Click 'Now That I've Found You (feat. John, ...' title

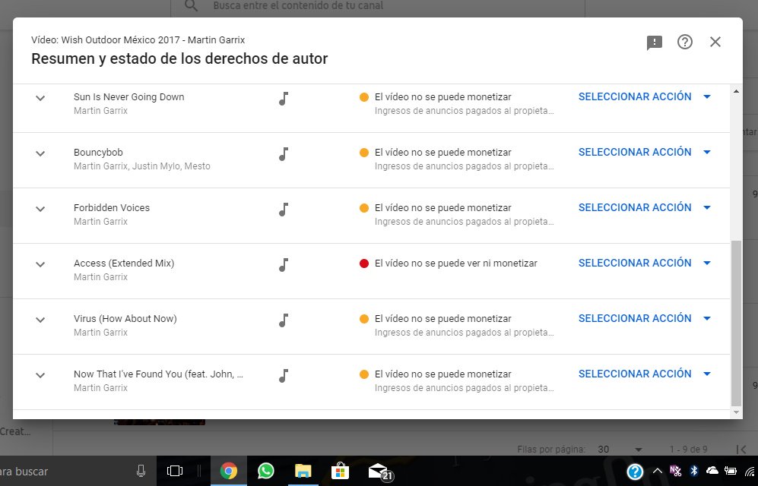[x=159, y=374]
